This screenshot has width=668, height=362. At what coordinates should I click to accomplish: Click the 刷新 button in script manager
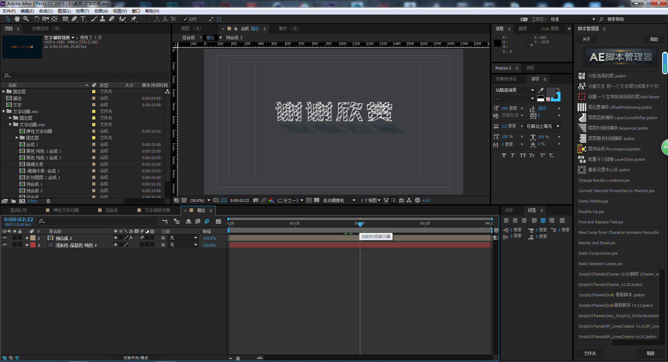(x=650, y=353)
